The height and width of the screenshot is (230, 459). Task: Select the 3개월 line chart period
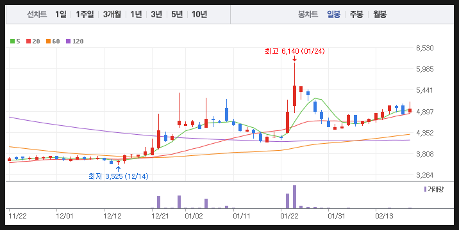click(x=112, y=14)
